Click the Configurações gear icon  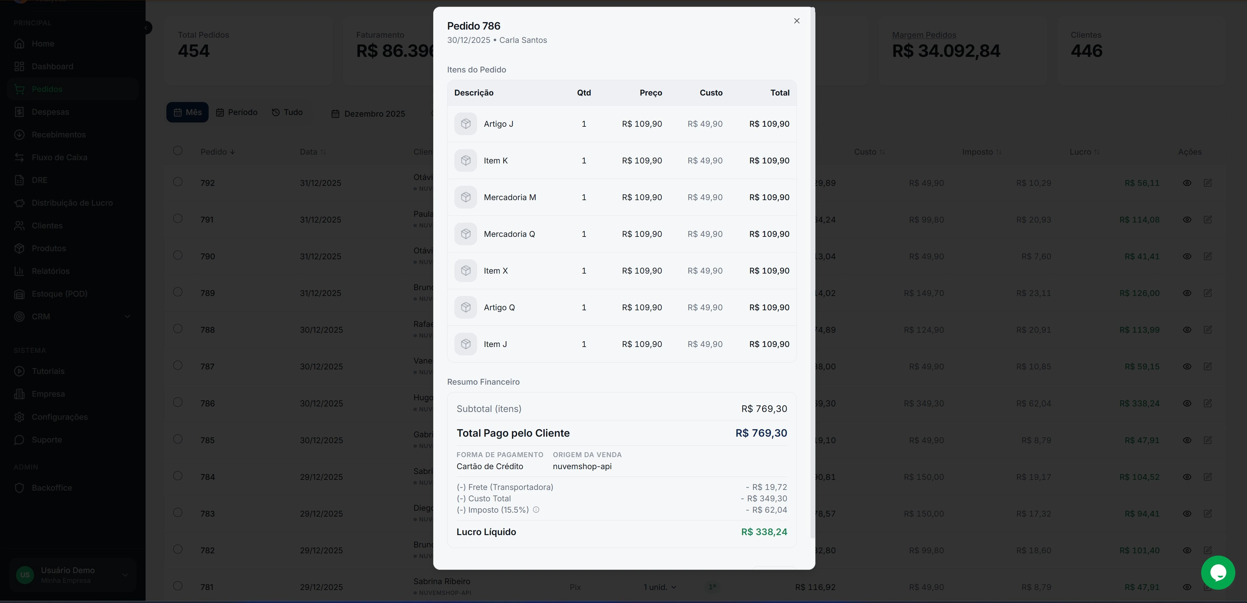pyautogui.click(x=19, y=417)
